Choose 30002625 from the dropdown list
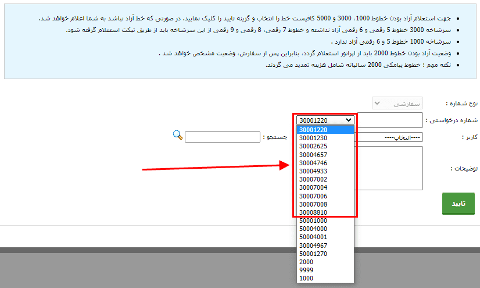 tap(325, 147)
